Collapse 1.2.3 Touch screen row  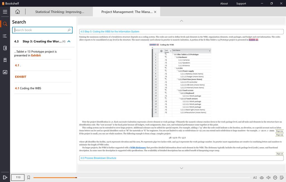[177, 90]
